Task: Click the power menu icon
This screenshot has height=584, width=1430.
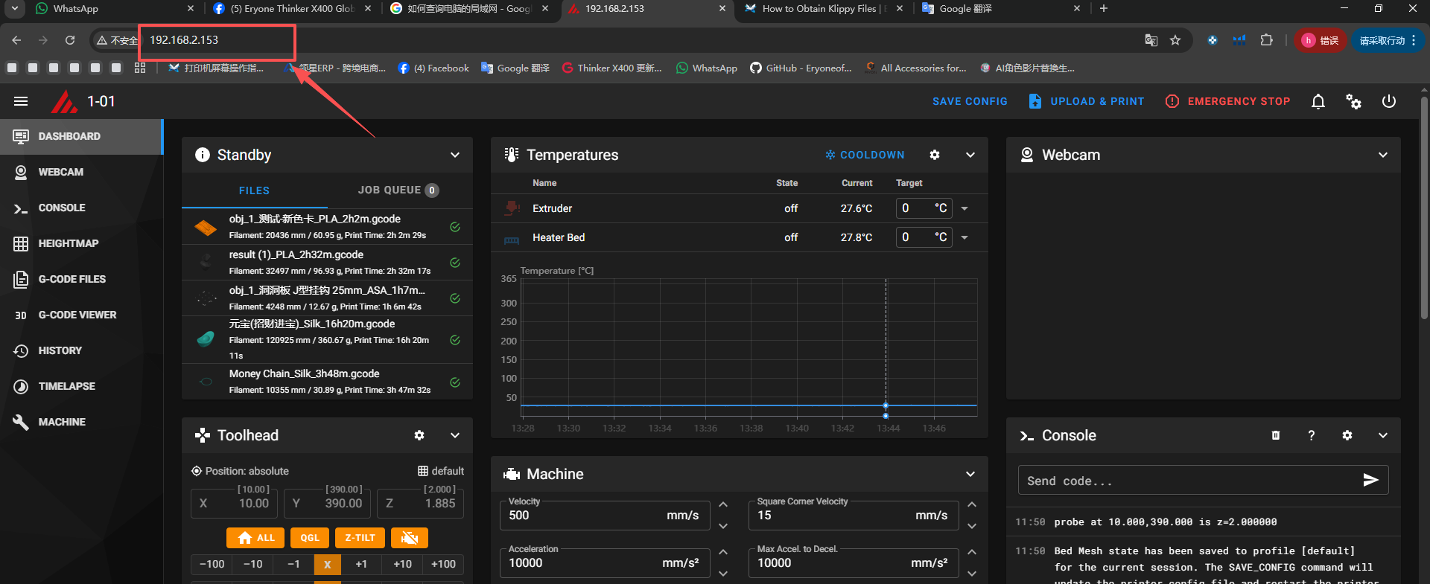Action: pos(1388,102)
